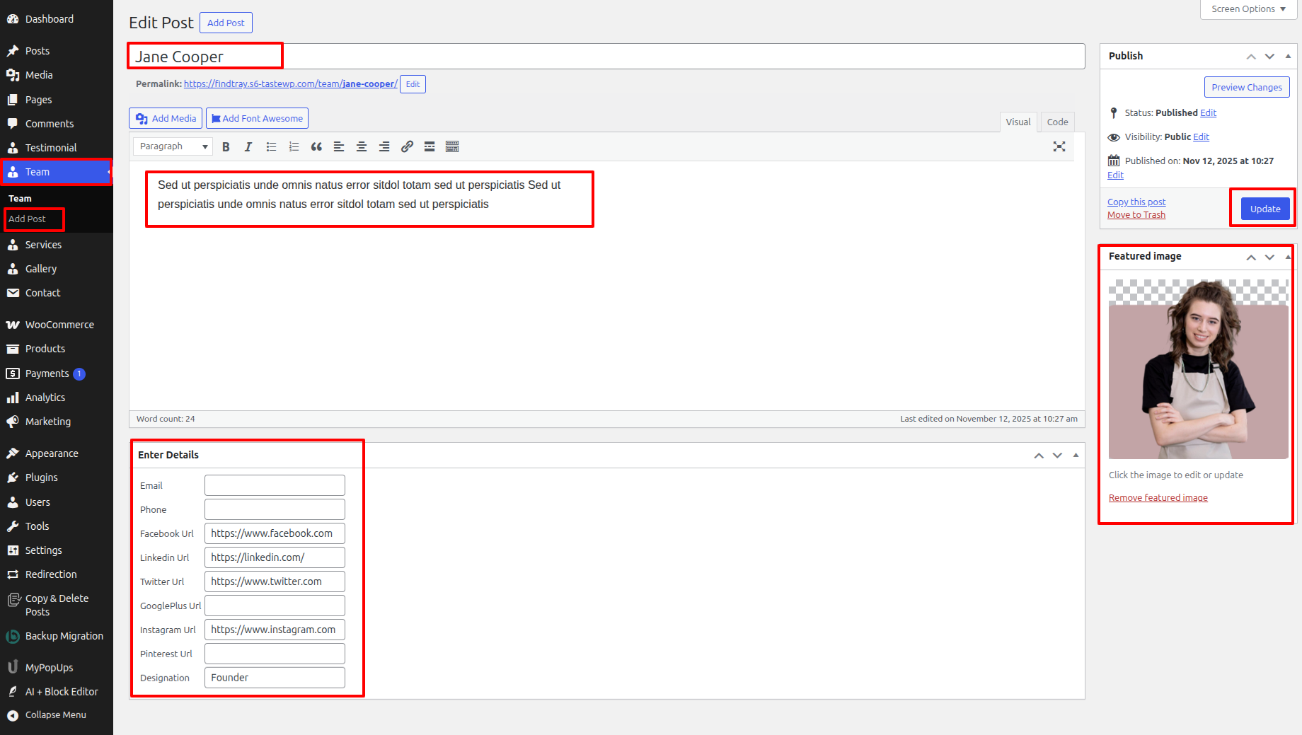Open the WooCommerce menu

coord(59,325)
